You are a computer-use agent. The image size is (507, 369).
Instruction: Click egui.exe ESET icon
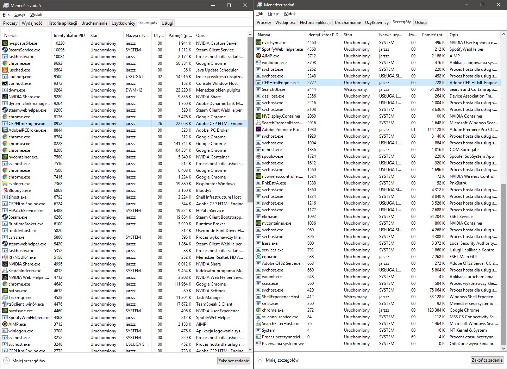tap(258, 257)
